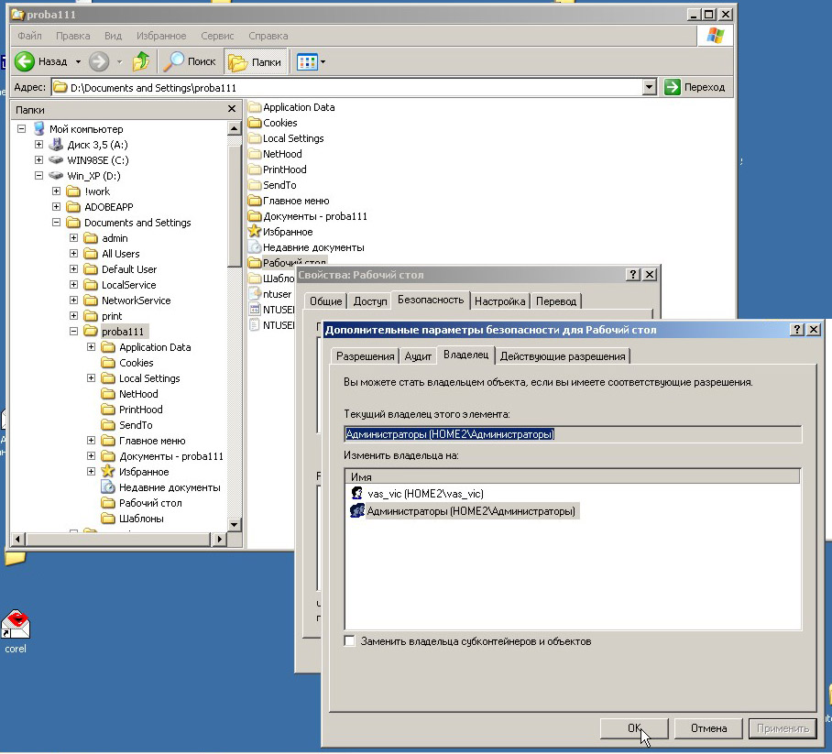Collapse the proba111 folder tree node
The image size is (832, 754).
pos(74,332)
